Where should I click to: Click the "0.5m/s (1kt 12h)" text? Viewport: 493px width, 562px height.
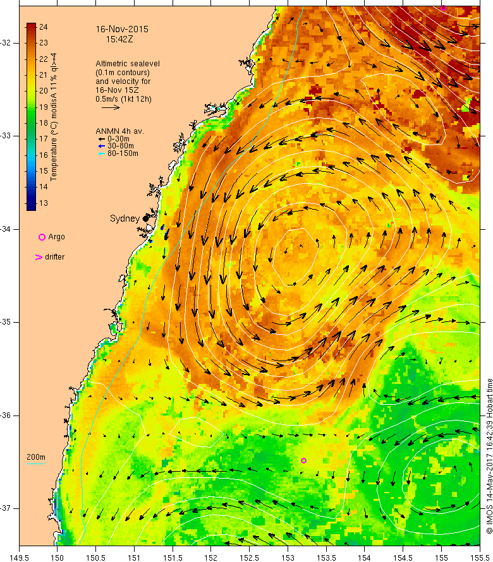point(123,99)
